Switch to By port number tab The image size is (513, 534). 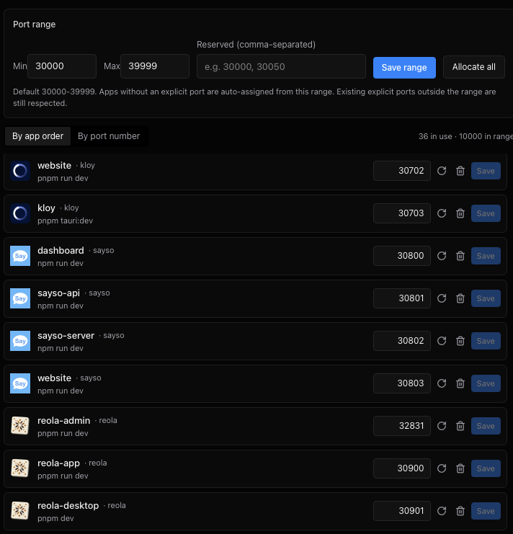[x=109, y=136]
